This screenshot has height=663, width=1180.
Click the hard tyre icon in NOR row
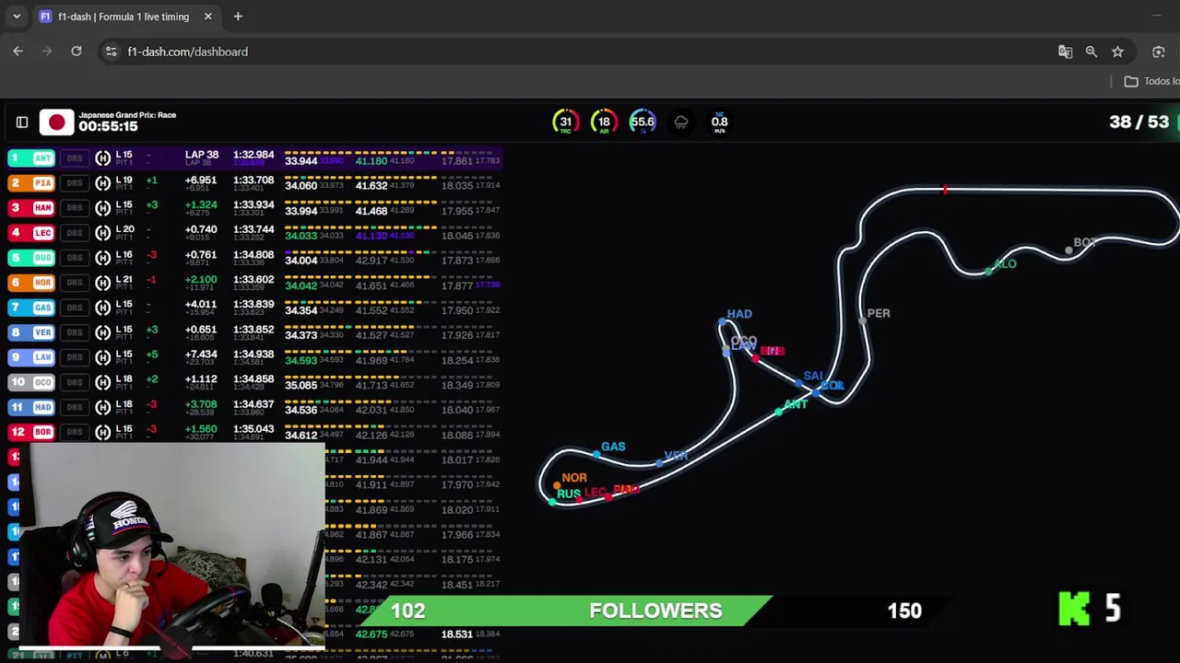click(x=102, y=283)
